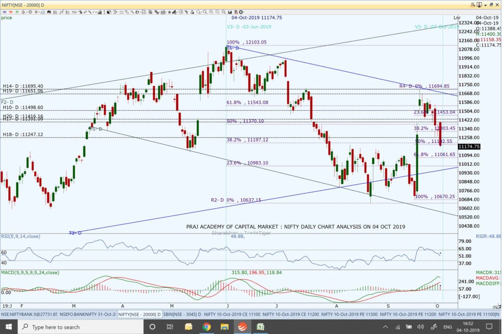Open the Windows Start menu
This screenshot has width=502, height=334.
click(9, 327)
